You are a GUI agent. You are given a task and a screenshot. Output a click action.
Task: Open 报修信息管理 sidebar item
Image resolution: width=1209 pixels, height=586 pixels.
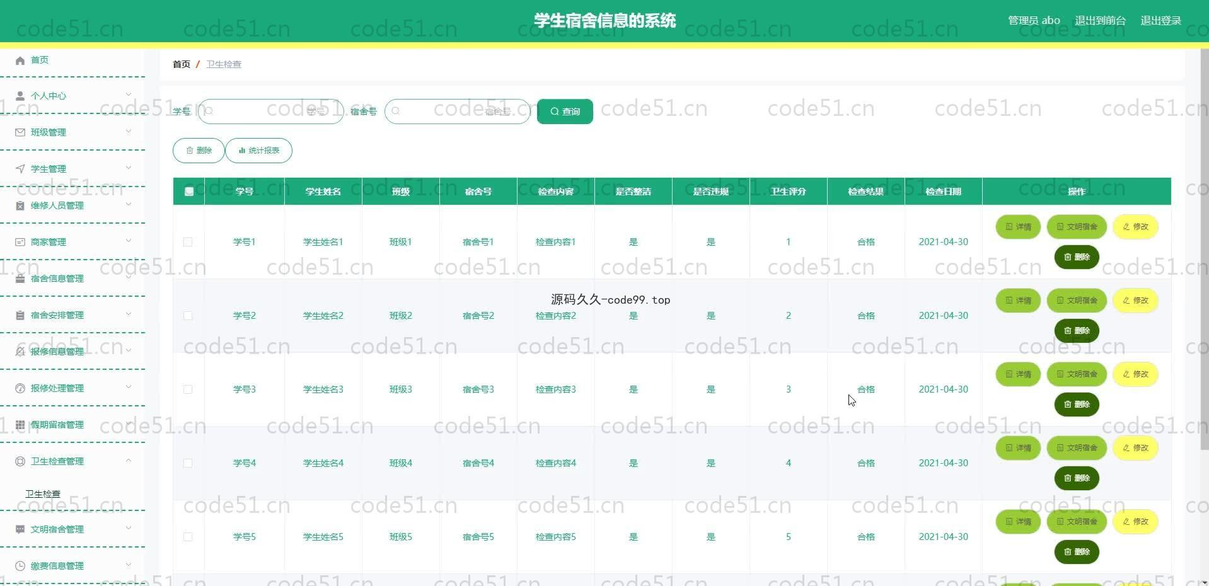(72, 352)
